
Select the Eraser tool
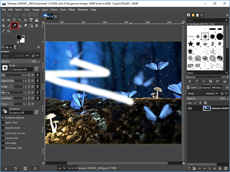point(15,26)
